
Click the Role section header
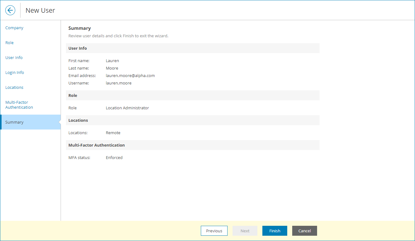pos(72,95)
